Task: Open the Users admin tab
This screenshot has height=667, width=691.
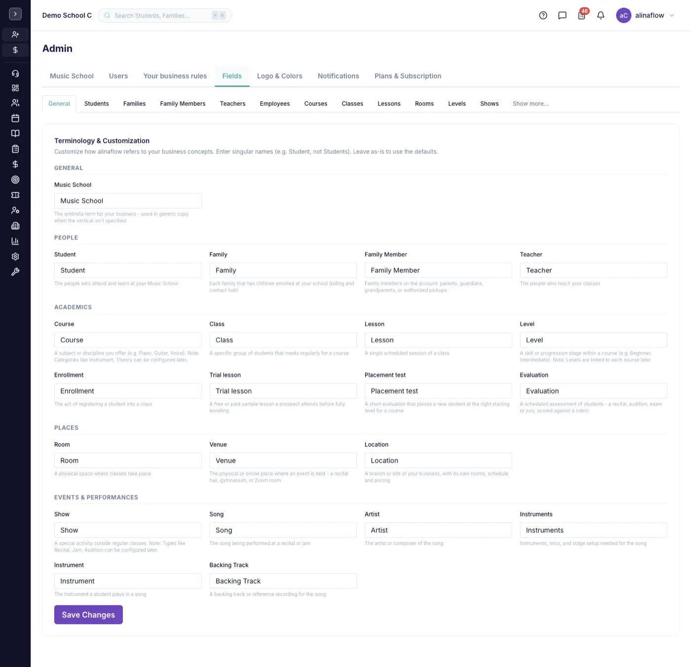Action: pyautogui.click(x=118, y=76)
